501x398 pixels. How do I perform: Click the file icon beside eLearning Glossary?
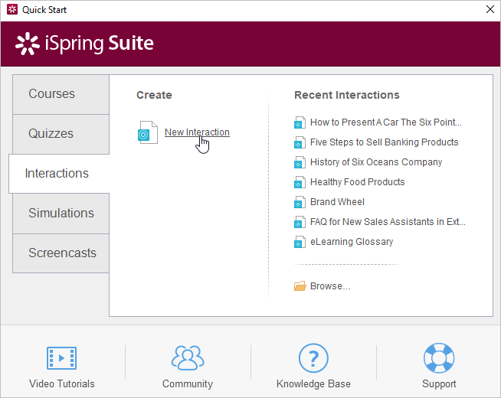[300, 242]
